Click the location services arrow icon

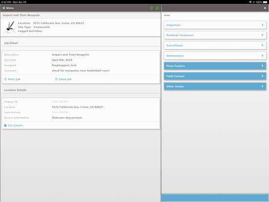[254, 2]
